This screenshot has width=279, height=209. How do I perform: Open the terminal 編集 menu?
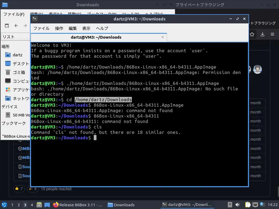point(72,28)
